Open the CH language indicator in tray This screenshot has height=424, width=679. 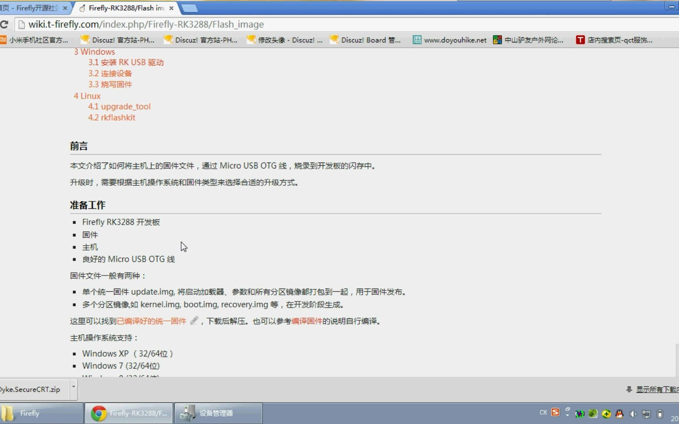pos(543,413)
